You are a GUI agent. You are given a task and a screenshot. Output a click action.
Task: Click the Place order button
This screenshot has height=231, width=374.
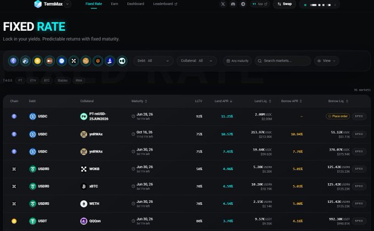[338, 116]
